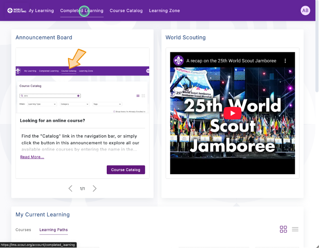Click the announcement's Course Catalog screenshot image
The width and height of the screenshot is (319, 248).
point(83,80)
